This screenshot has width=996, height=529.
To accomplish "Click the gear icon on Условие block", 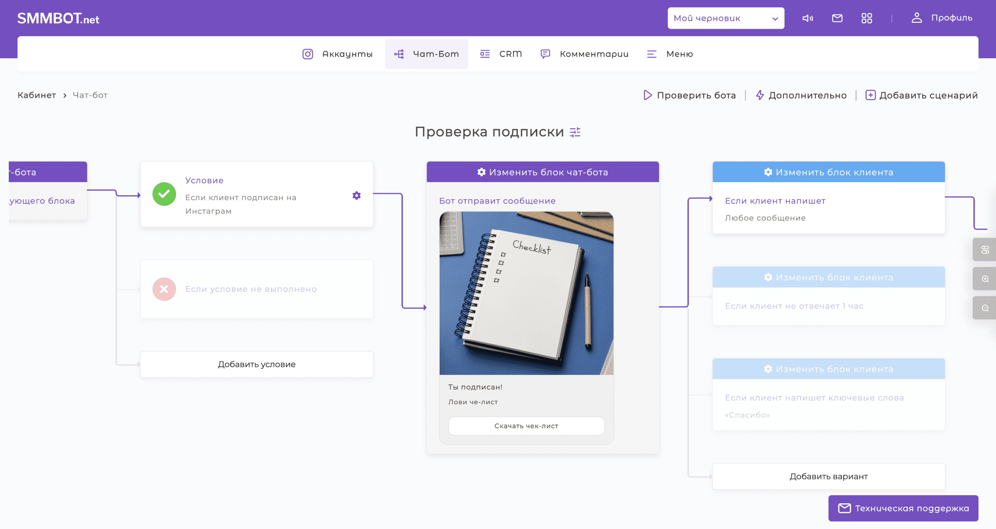I will pyautogui.click(x=356, y=195).
